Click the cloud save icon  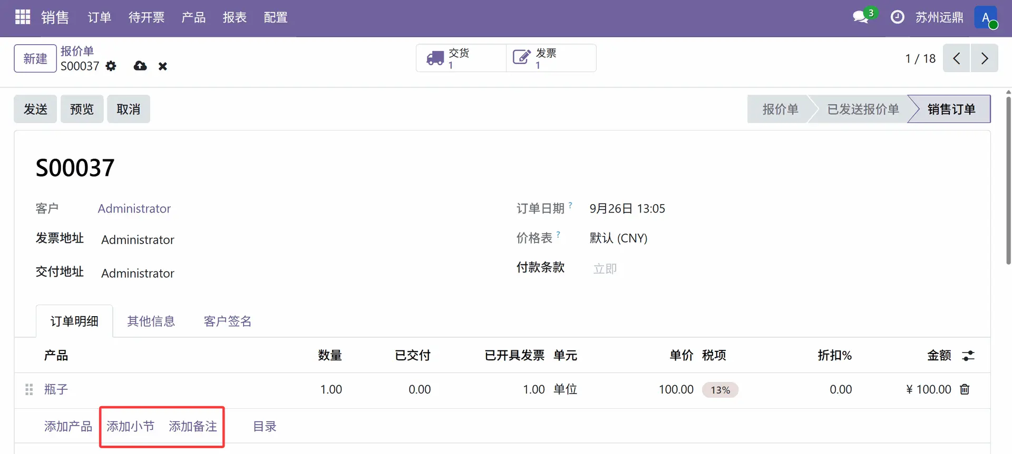[x=140, y=66]
